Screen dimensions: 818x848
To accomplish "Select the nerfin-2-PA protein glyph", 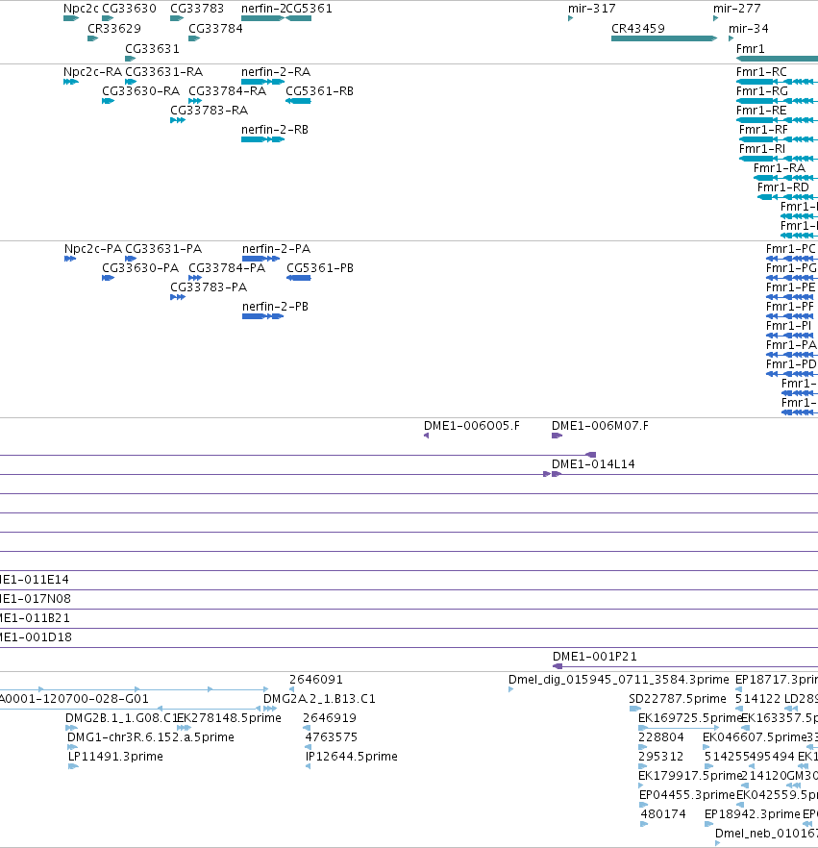I will (x=261, y=259).
